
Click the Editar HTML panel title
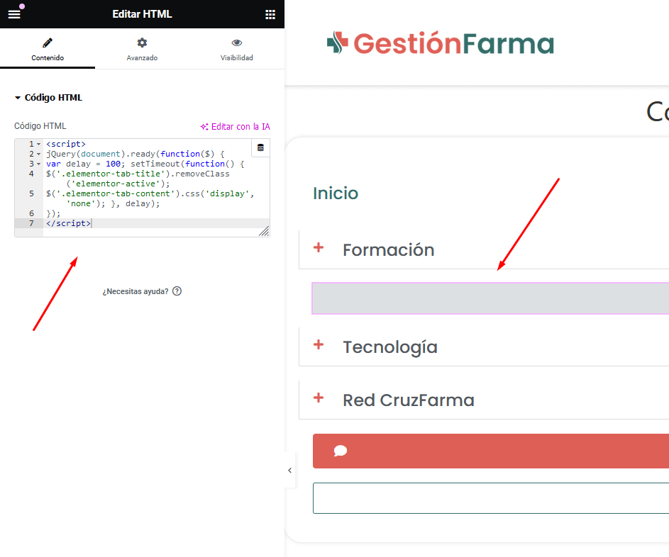pyautogui.click(x=142, y=14)
